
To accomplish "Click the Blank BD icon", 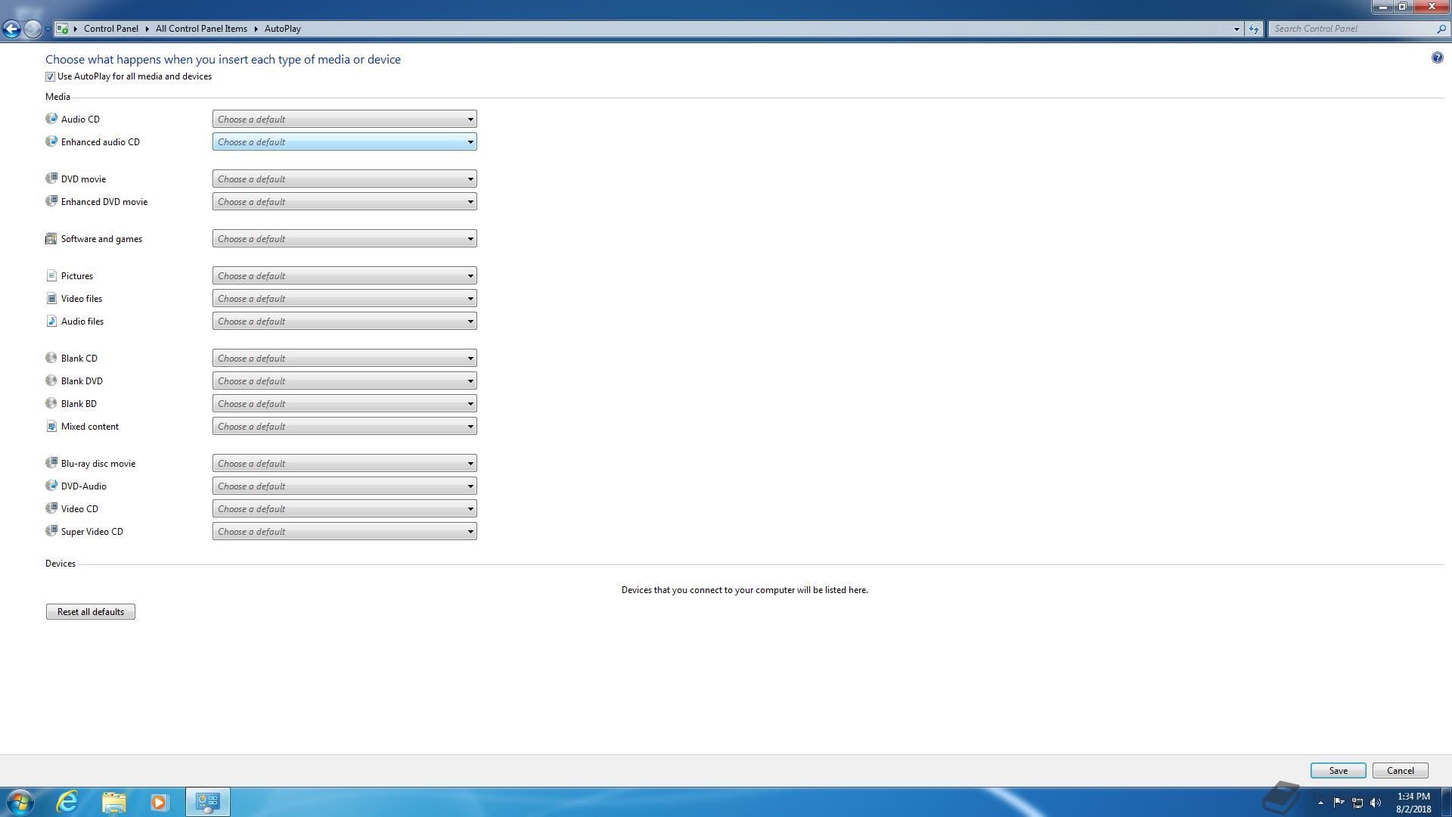I will click(x=51, y=403).
